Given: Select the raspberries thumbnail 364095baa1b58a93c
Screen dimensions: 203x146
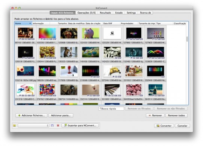Looking at the screenshot, I should [x=134, y=90].
